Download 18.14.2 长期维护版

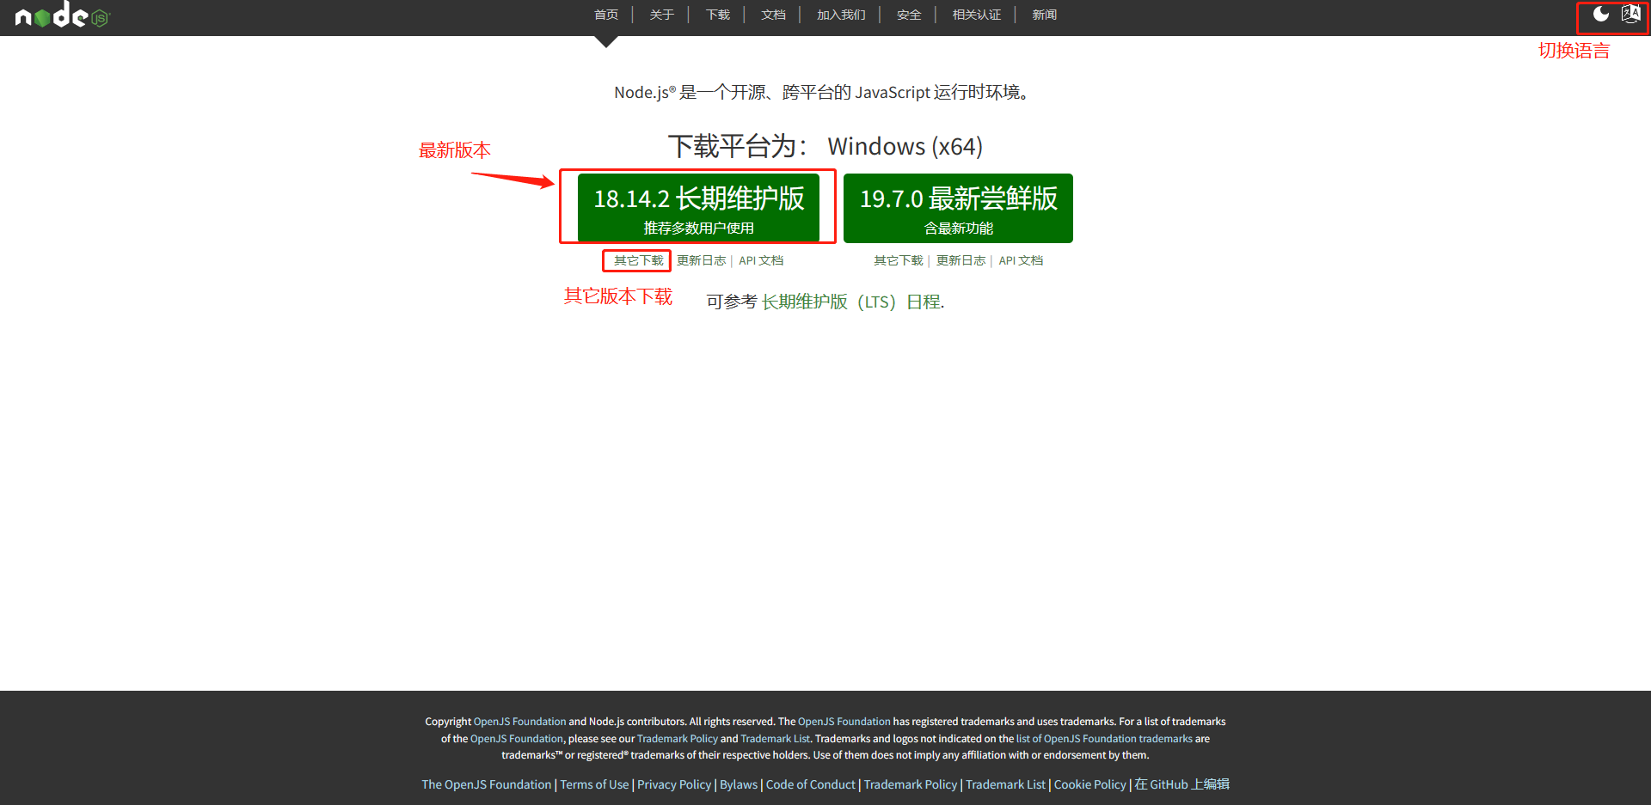pos(698,208)
